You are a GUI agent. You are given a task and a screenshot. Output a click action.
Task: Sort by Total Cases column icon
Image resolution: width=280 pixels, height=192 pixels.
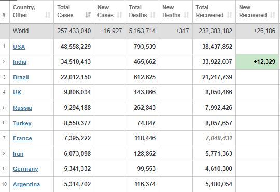click(x=88, y=15)
